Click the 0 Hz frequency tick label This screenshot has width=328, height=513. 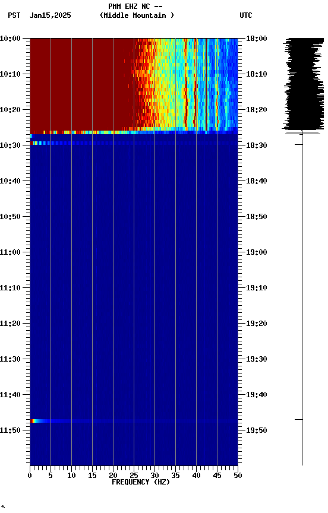(x=30, y=476)
